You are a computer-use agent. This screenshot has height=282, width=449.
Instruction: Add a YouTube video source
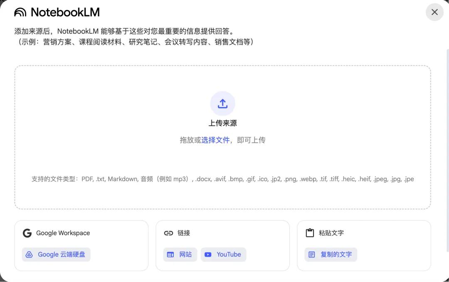point(223,255)
